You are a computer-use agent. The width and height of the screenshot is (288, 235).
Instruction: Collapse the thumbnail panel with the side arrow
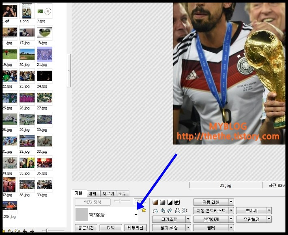(69, 70)
